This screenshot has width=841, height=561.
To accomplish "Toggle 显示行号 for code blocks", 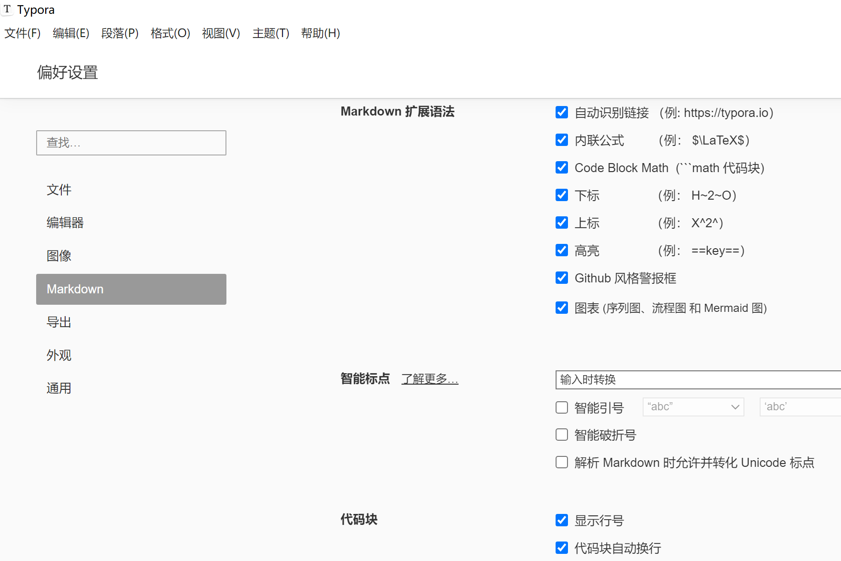I will pos(562,520).
